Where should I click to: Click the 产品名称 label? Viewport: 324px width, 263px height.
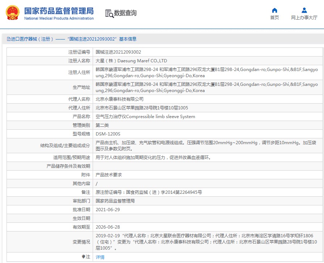point(81,117)
